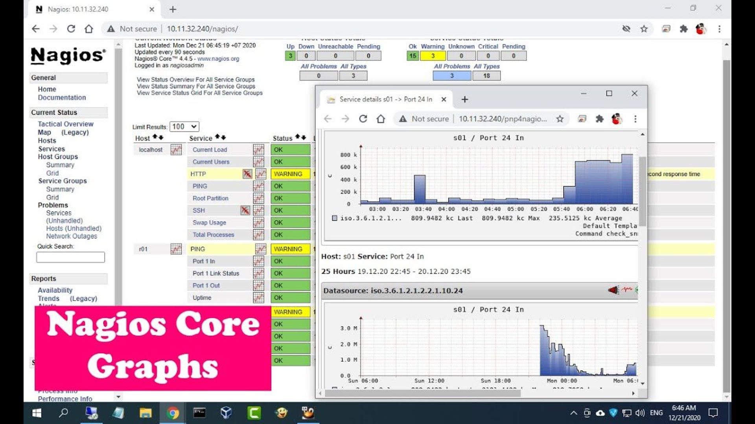Click the Hosts Up count box showing 3
The width and height of the screenshot is (755, 424).
[x=290, y=56]
